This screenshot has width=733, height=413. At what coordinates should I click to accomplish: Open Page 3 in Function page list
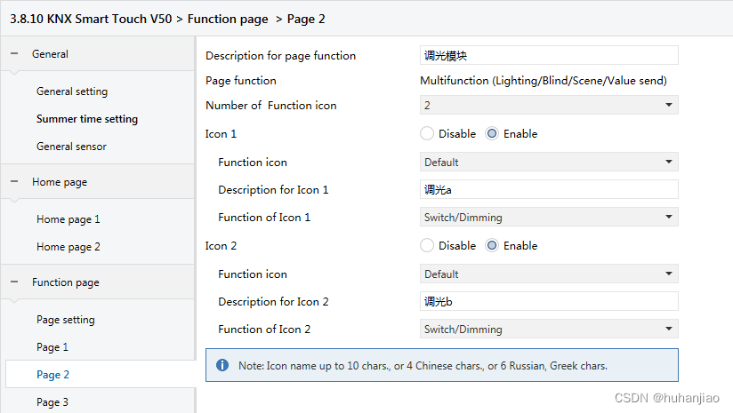pos(52,402)
